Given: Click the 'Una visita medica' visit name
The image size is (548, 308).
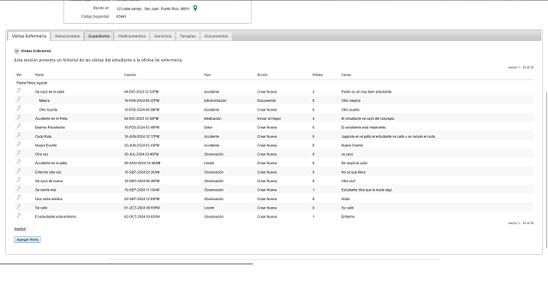Looking at the screenshot, I should (49, 199).
